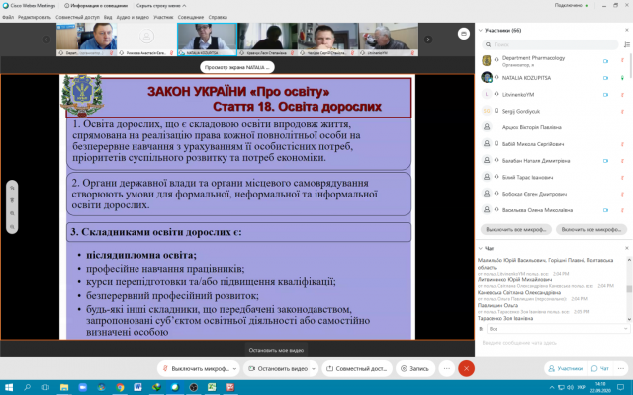The image size is (633, 395).
Task: Click NATALIA KOZUPITSA camera icon
Action: 605,78
